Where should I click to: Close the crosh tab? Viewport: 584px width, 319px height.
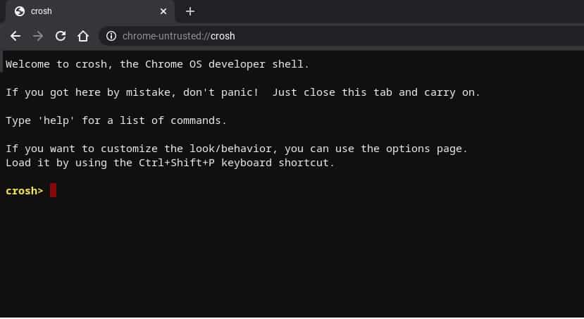[x=163, y=11]
